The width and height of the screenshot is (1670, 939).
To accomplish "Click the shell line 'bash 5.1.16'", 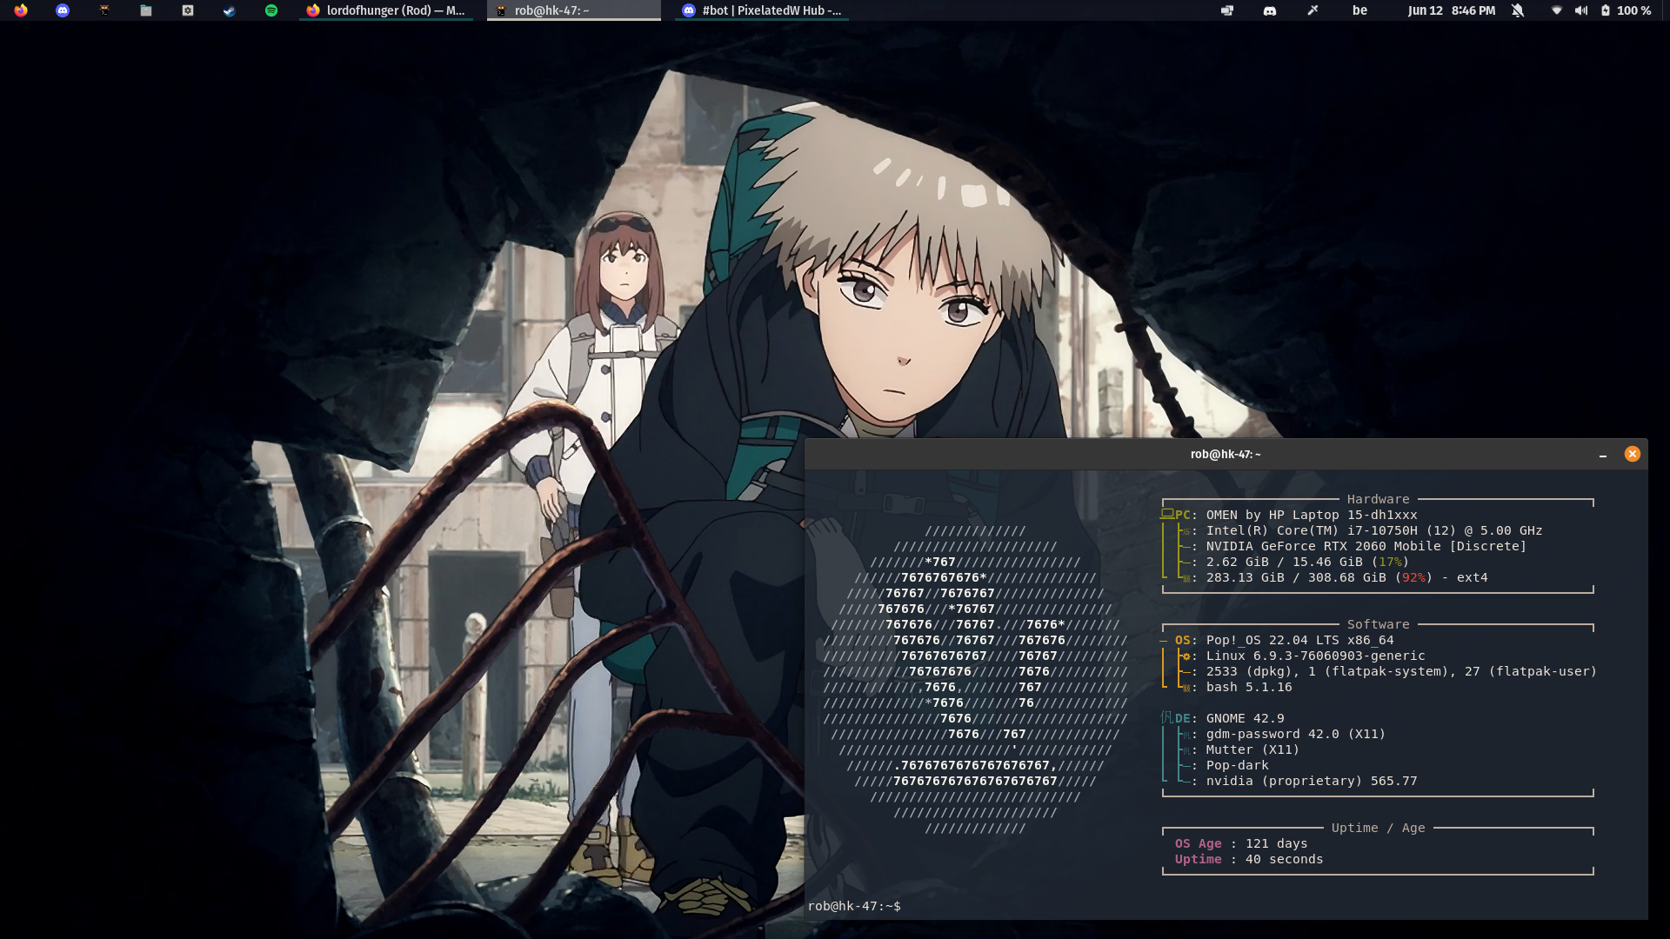I will 1249,687.
